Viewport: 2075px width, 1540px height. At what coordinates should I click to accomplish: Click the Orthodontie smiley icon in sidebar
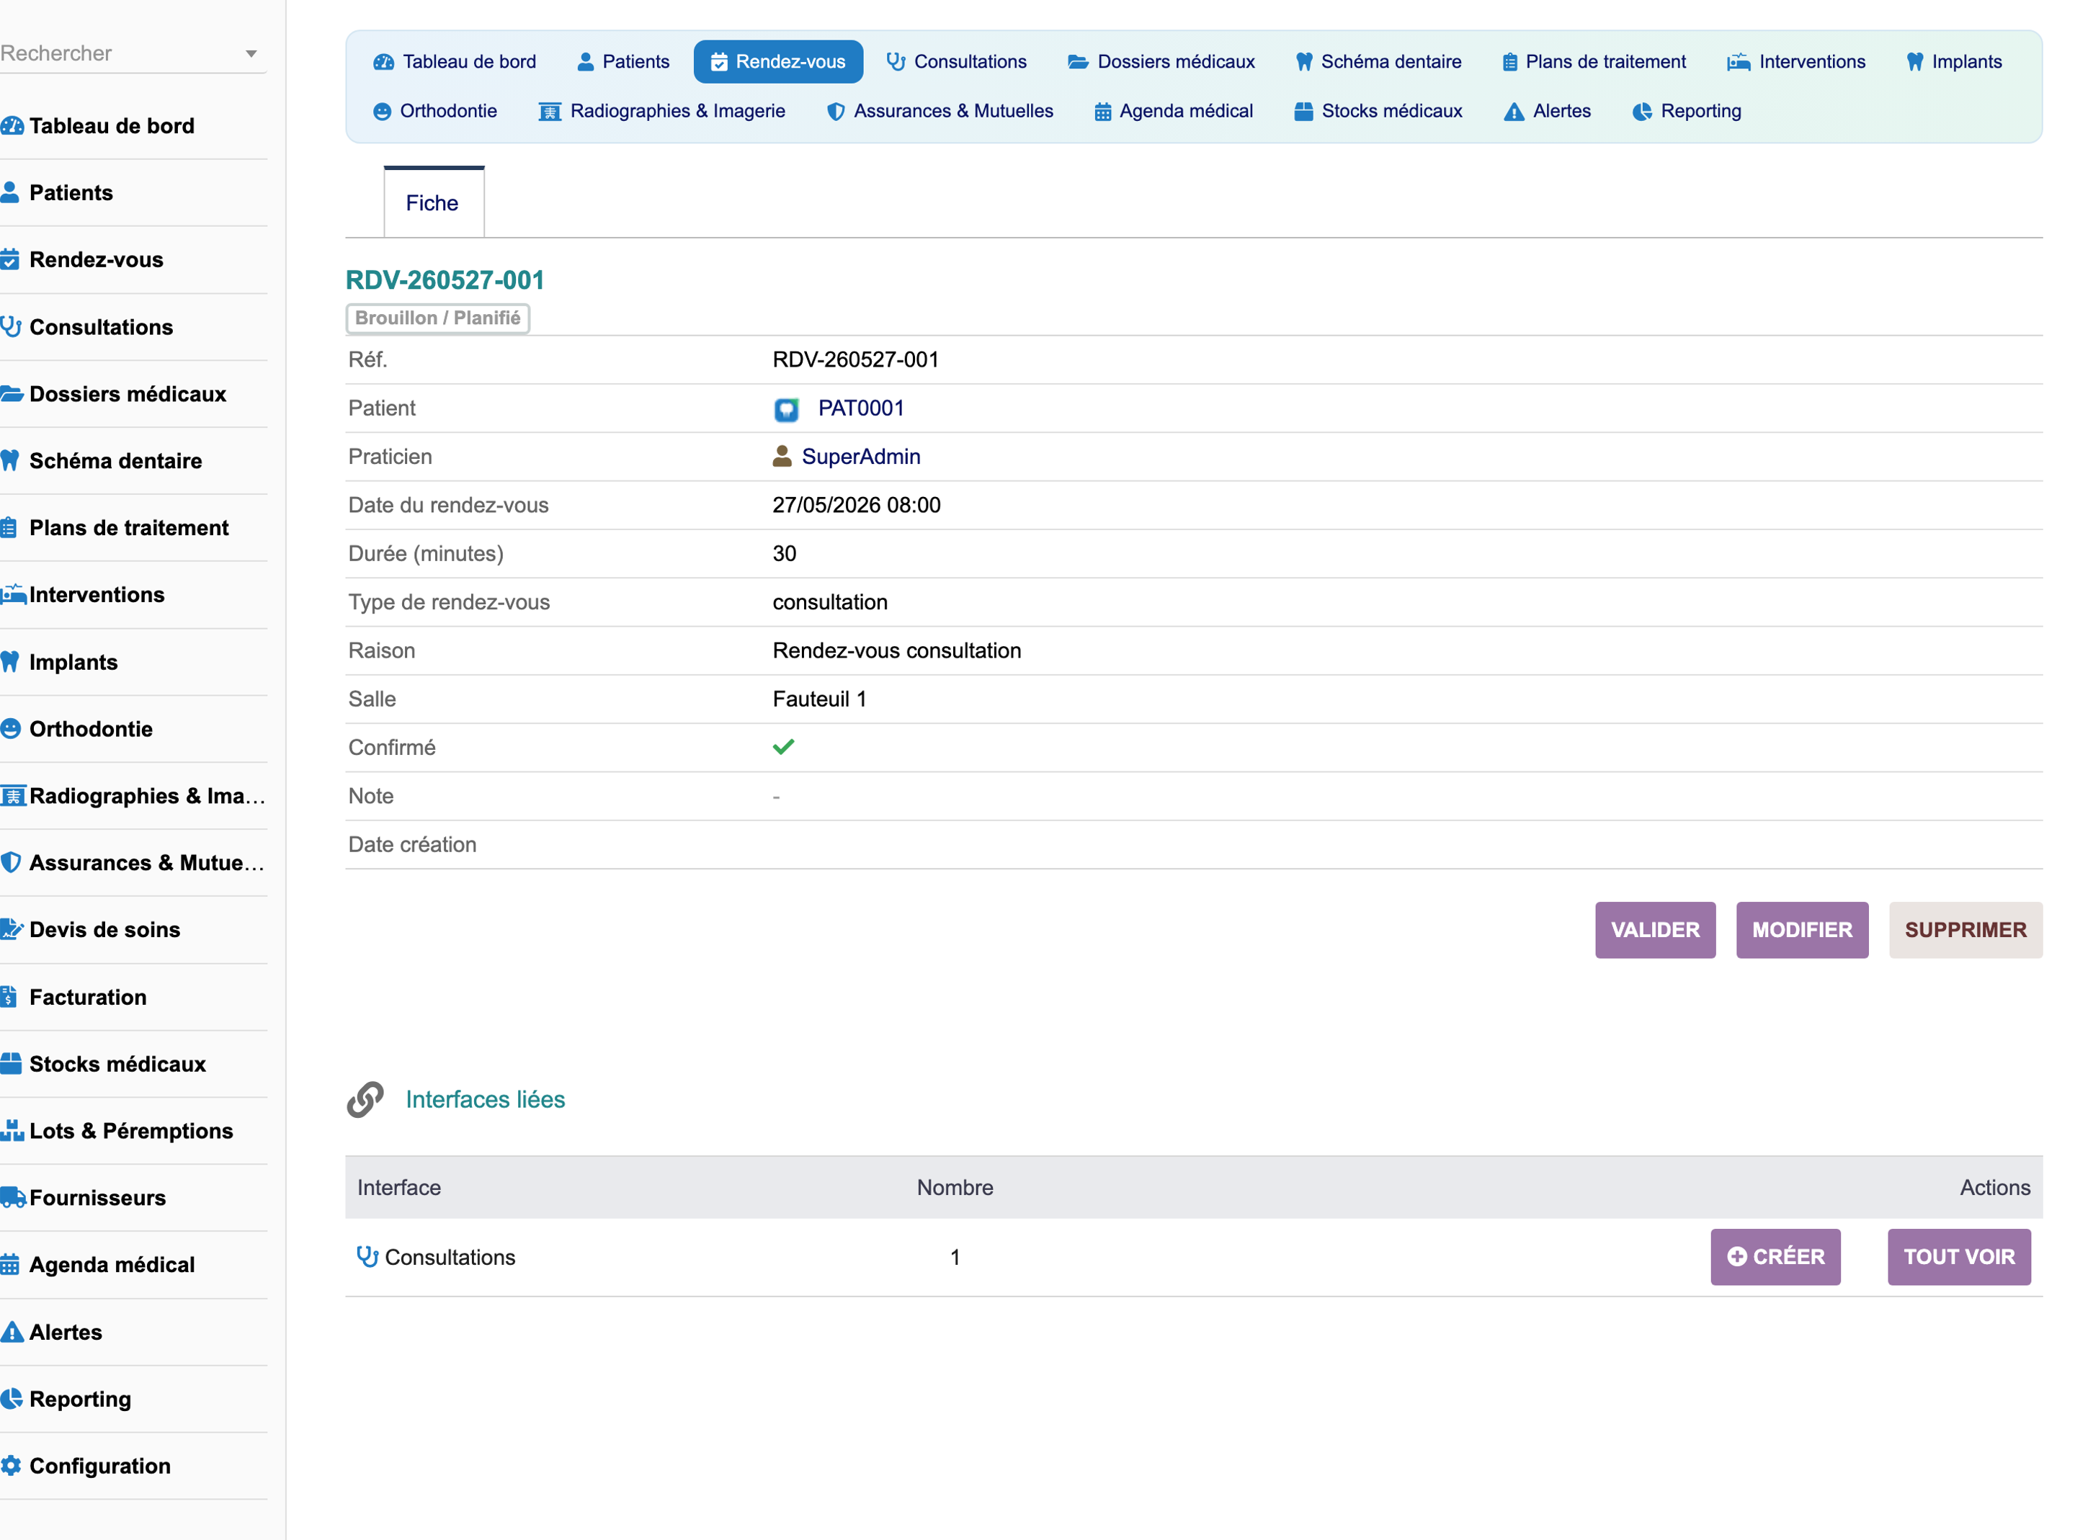[x=10, y=729]
